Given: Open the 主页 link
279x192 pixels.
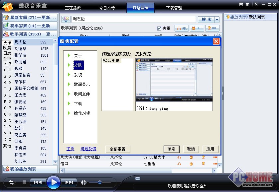Looking at the screenshot, I should click(x=70, y=149).
